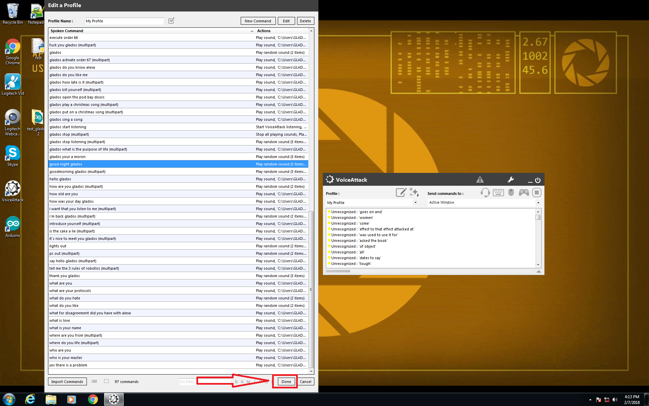649x406 pixels.
Task: Toggle the profile name checkmark icon
Action: [x=171, y=20]
